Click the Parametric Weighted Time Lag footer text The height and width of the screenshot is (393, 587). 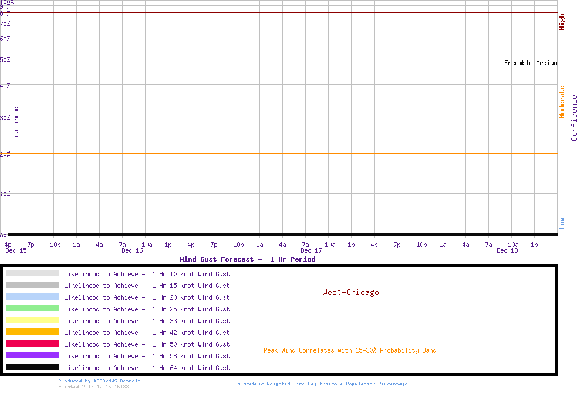coord(321,384)
